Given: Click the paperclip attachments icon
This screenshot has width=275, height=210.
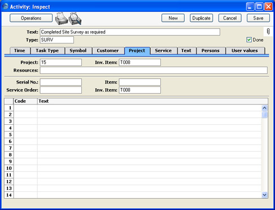Looking at the screenshot, I should click(268, 32).
